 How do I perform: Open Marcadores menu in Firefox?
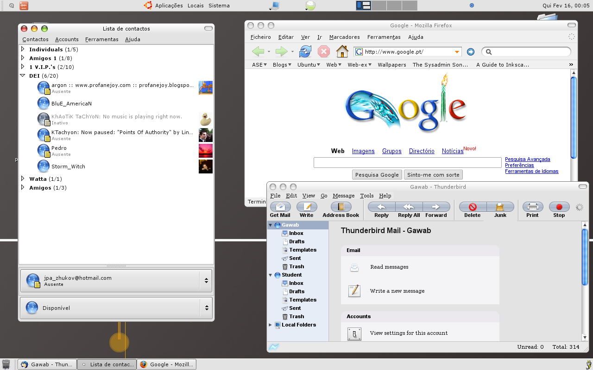click(x=345, y=37)
